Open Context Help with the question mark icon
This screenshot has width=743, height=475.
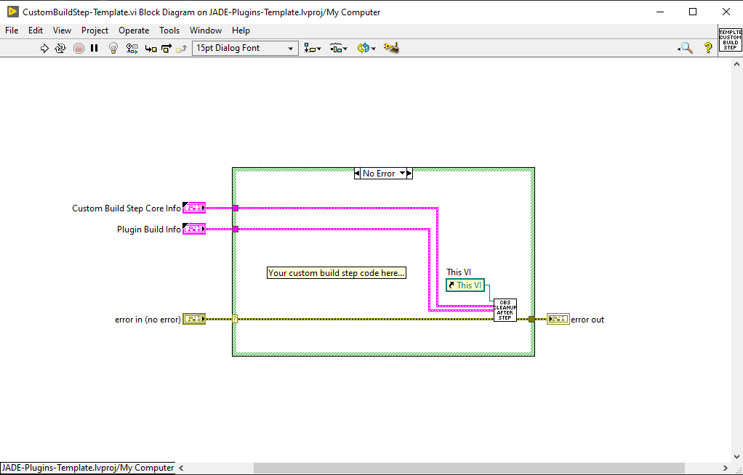tap(707, 48)
